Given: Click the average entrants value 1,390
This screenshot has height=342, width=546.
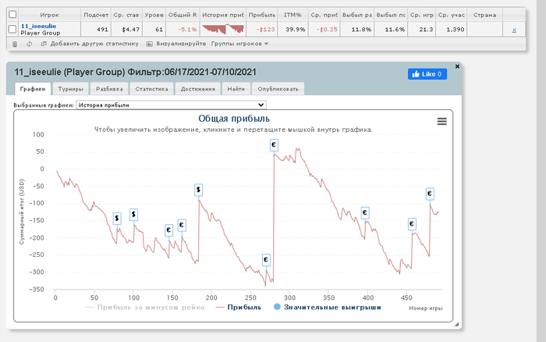Looking at the screenshot, I should pos(455,30).
